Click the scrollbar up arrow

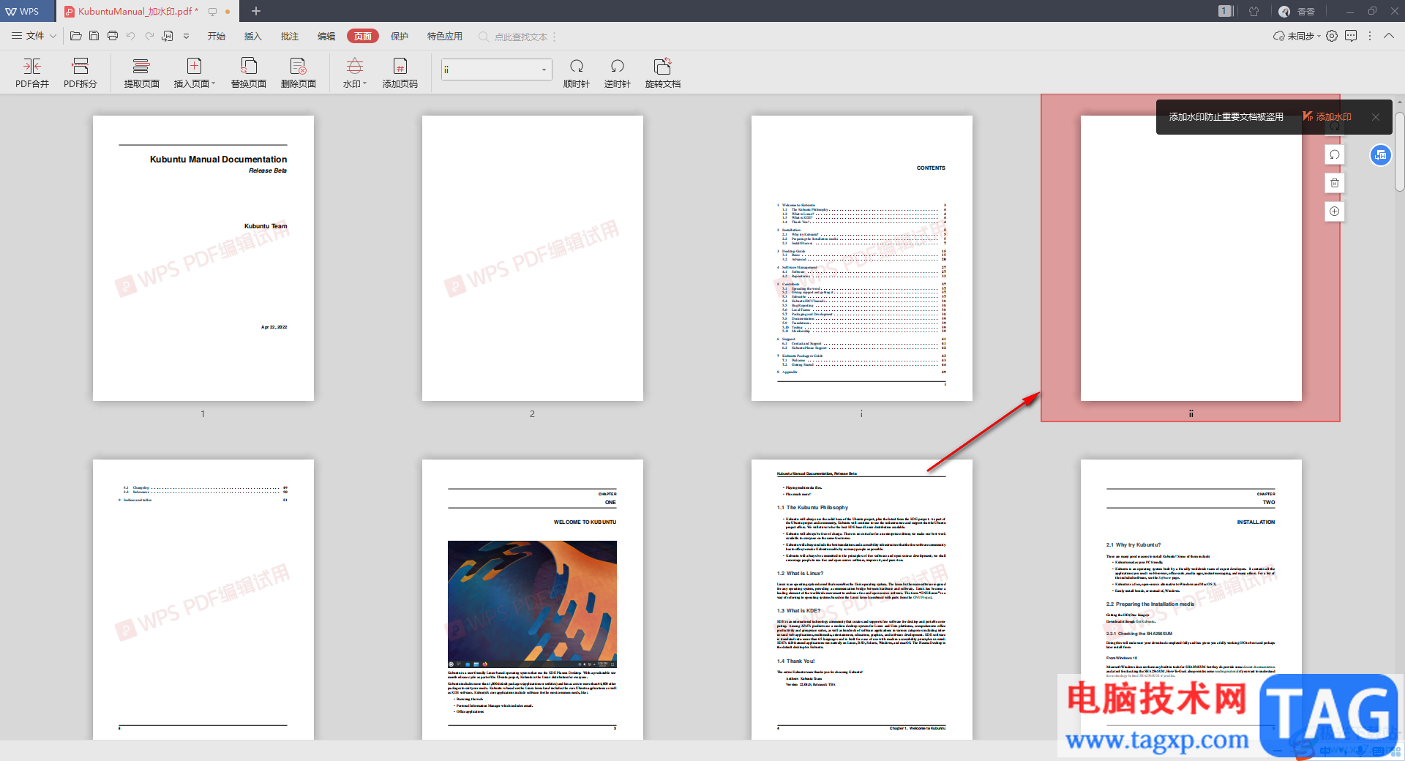[x=1399, y=102]
